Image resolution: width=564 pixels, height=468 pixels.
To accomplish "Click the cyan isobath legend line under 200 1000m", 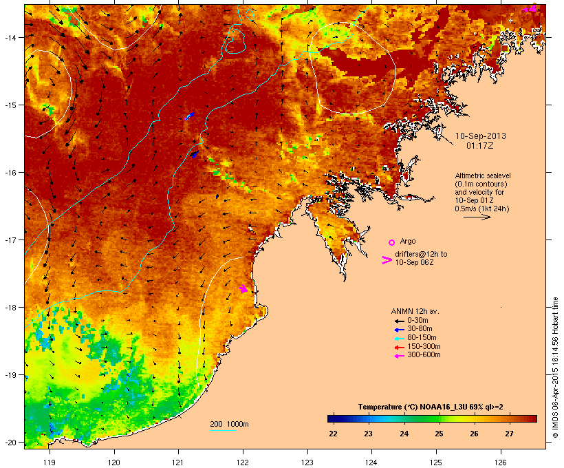I will coord(224,430).
